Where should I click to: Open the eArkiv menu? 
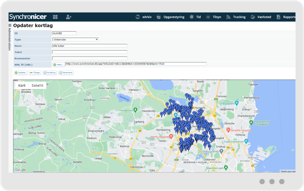[x=147, y=17]
